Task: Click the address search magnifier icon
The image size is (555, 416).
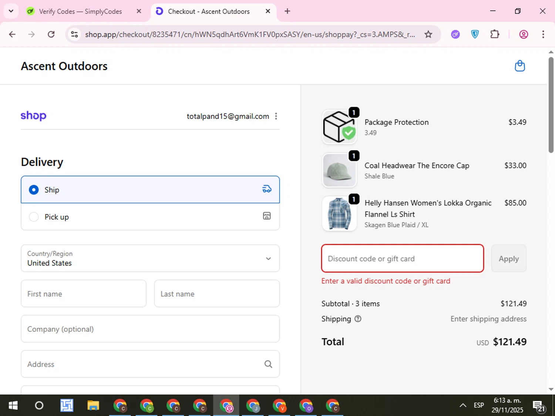Action: tap(268, 364)
